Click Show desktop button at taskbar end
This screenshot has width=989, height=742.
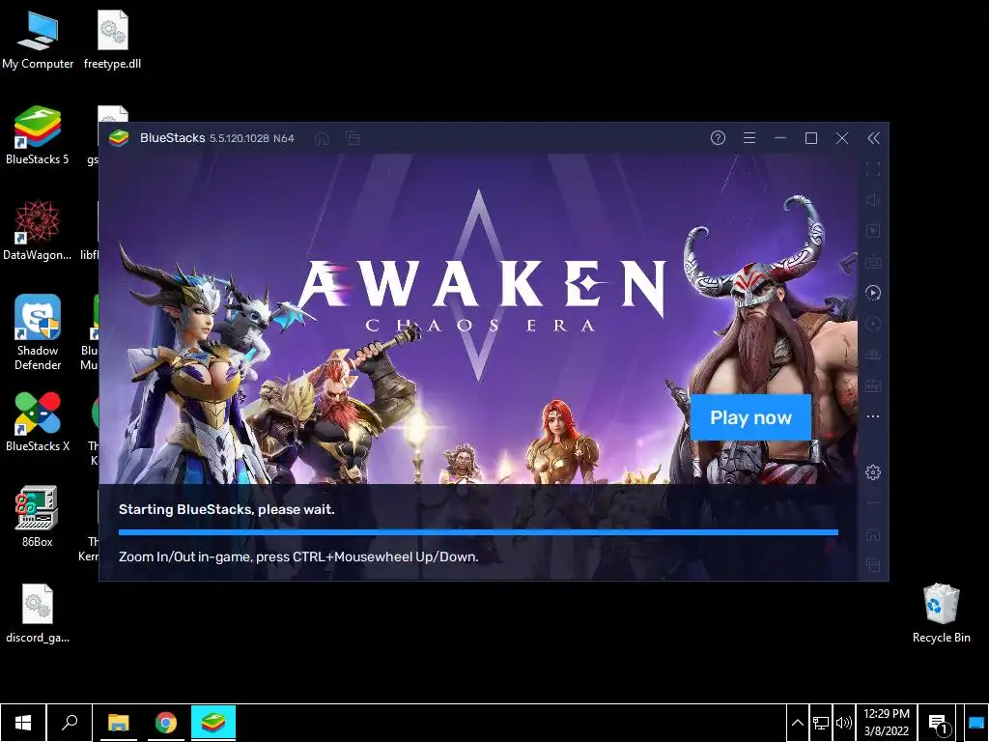point(976,723)
